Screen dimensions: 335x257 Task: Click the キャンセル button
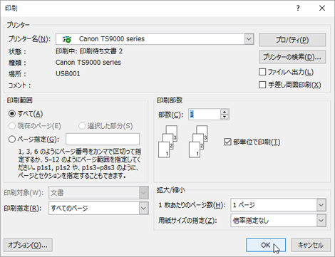311,245
